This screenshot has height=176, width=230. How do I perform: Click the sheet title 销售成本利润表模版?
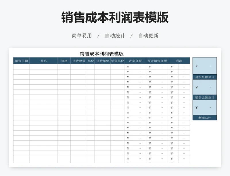[x=102, y=54]
